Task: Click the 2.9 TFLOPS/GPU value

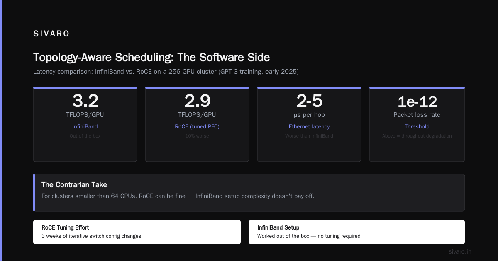Action: [x=197, y=101]
